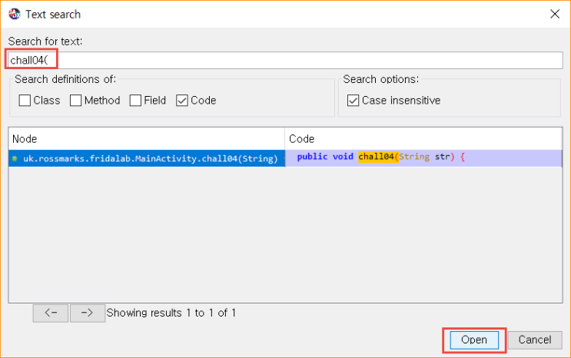Click the green method icon in result row
571x358 pixels.
coord(15,159)
